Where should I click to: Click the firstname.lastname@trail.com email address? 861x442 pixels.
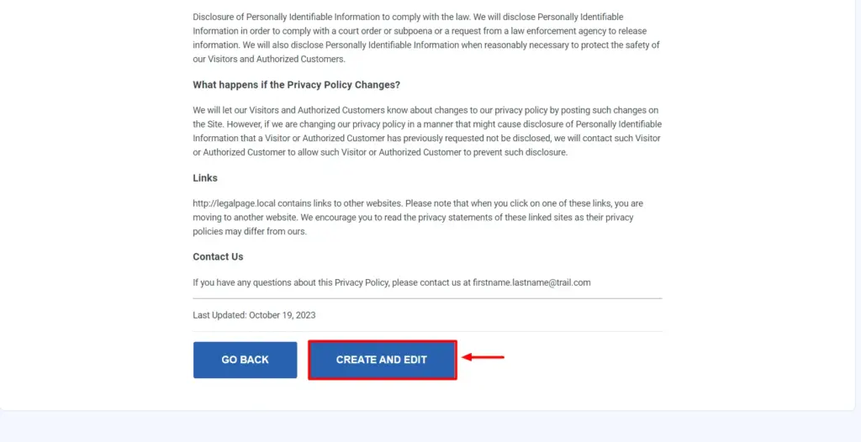pyautogui.click(x=531, y=282)
